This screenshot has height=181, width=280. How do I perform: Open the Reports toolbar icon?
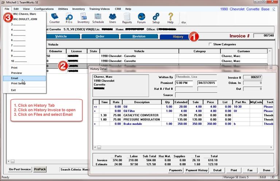(x=127, y=18)
